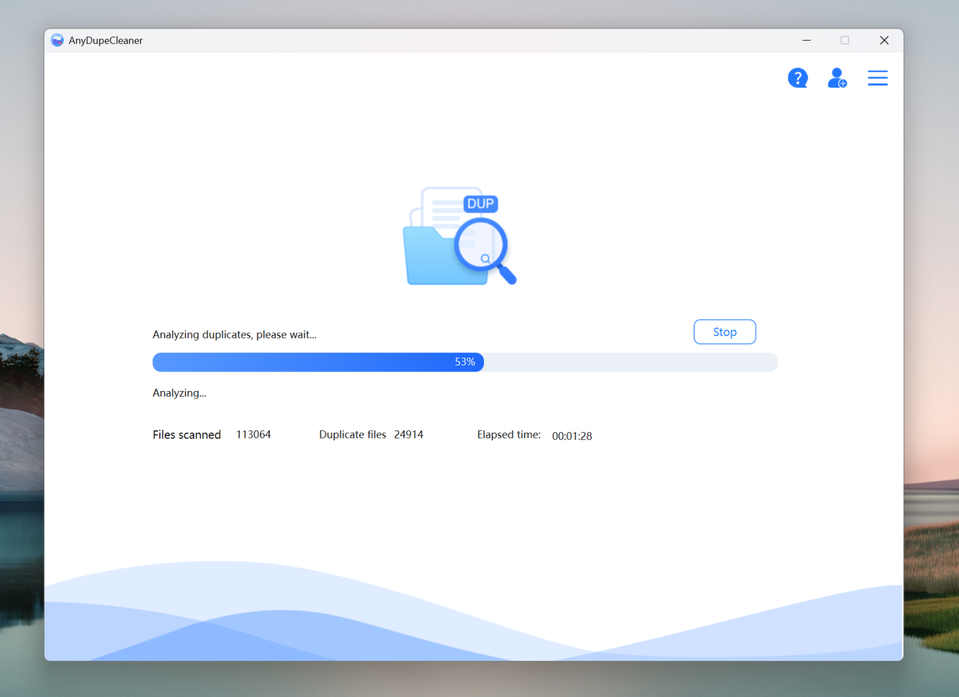Click the Analyzing... label below the progress bar
959x697 pixels.
tap(179, 393)
